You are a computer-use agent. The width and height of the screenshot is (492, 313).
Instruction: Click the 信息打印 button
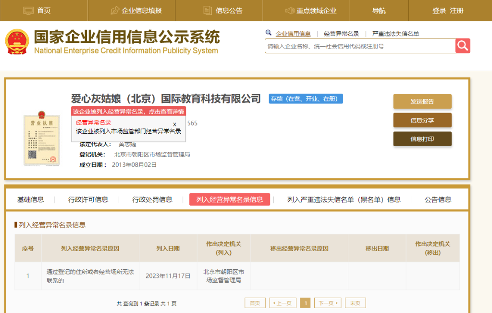pos(422,139)
